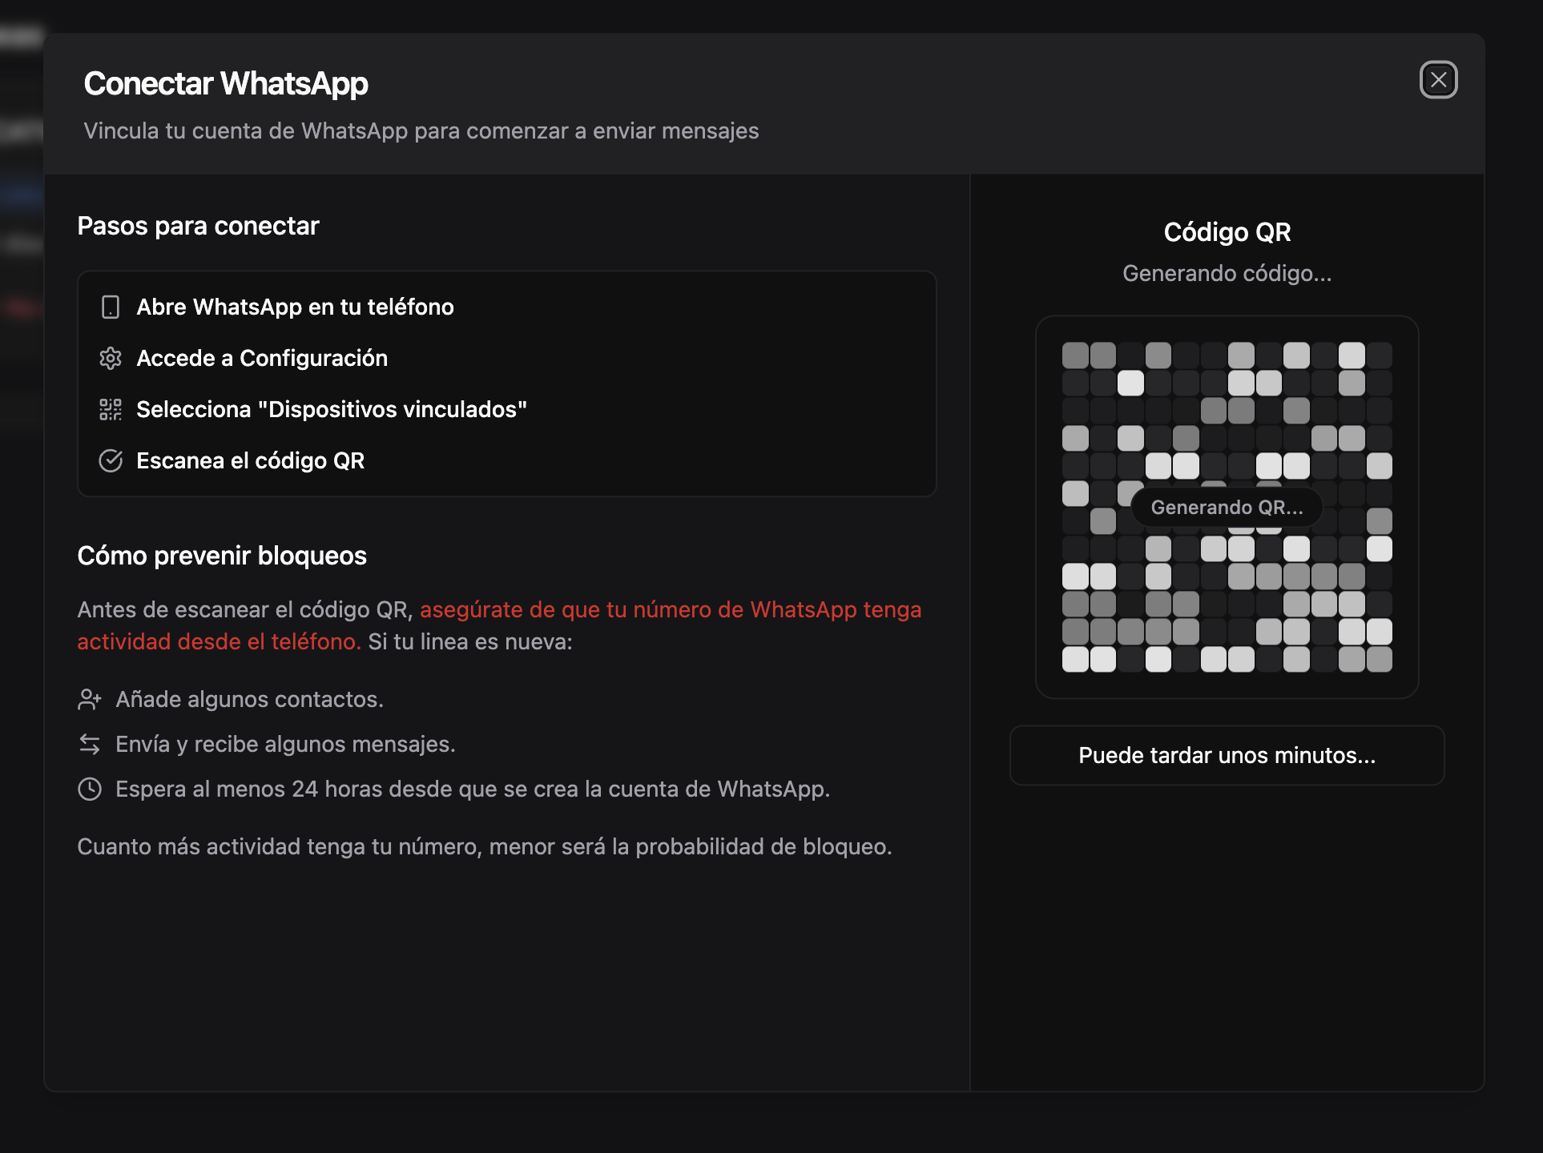Click the Cómo prevenir bloqueos heading
The width and height of the screenshot is (1543, 1153).
(x=222, y=556)
